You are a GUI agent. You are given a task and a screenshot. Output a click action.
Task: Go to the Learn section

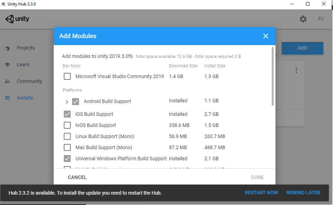23,65
